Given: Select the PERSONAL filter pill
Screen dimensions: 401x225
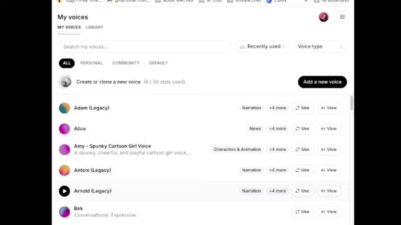Looking at the screenshot, I should [x=91, y=63].
